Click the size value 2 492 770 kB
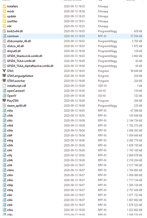 (134, 140)
